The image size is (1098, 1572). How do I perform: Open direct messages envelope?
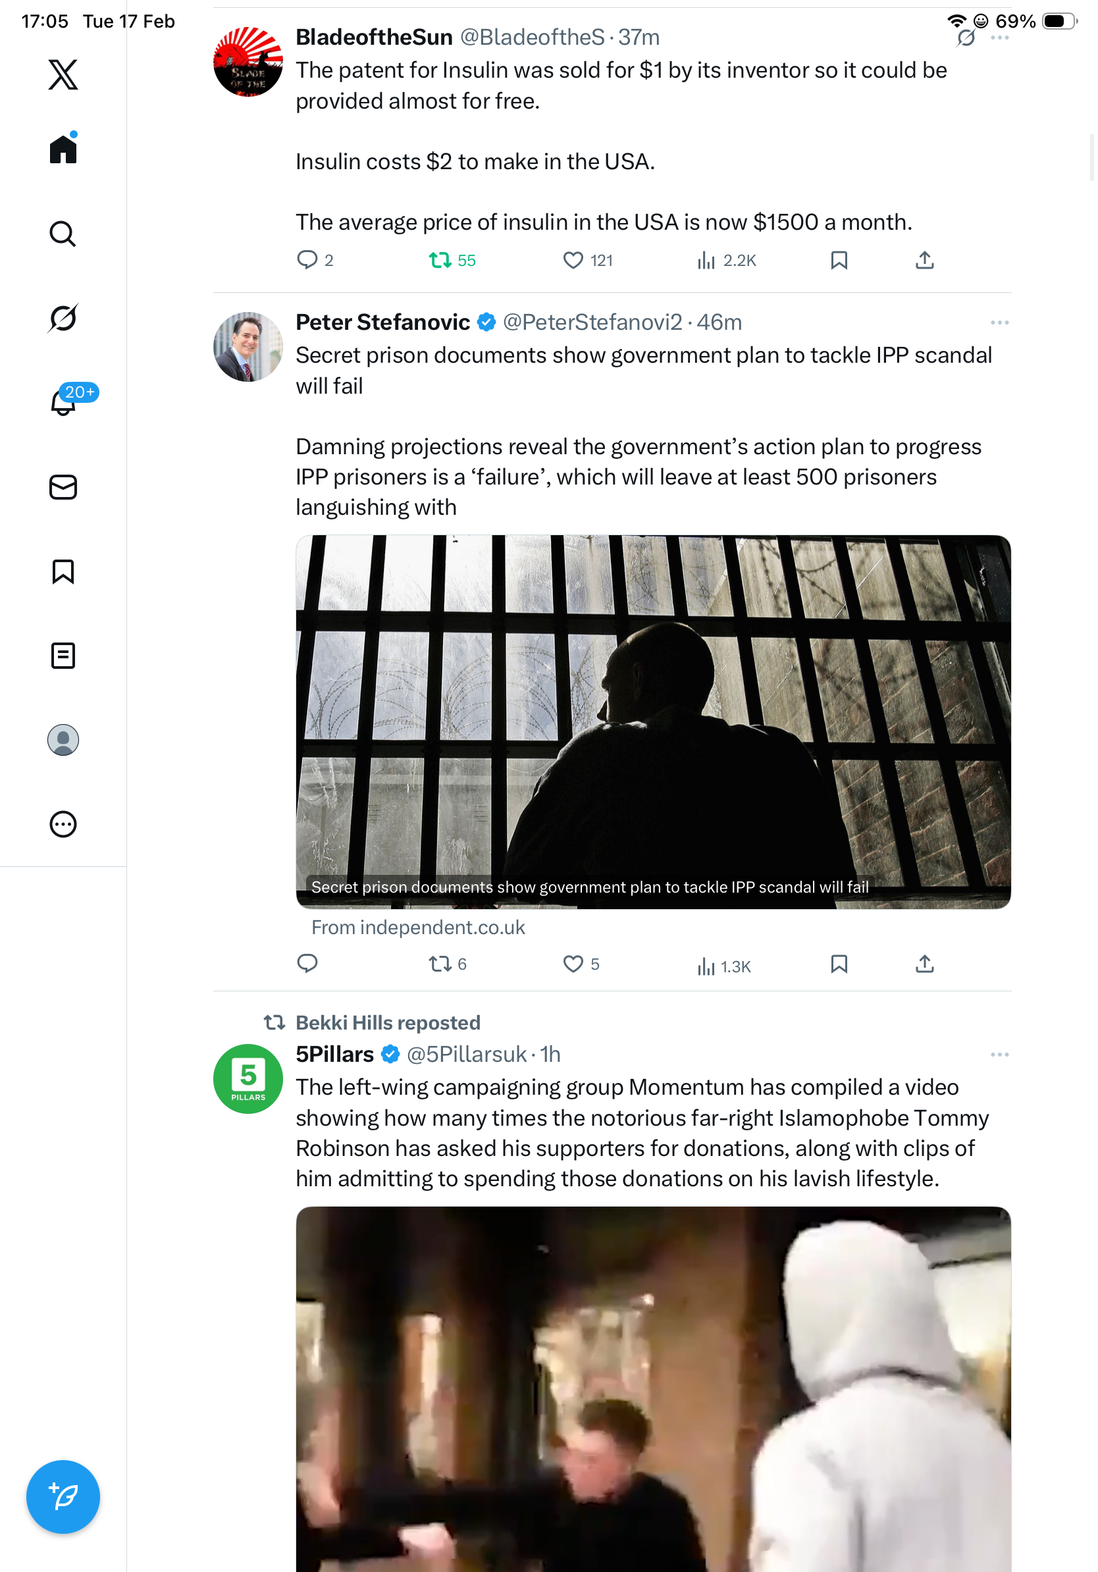63,488
